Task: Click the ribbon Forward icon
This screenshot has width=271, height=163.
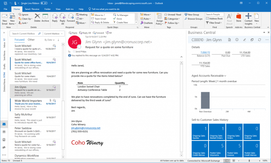Action: [x=71, y=16]
